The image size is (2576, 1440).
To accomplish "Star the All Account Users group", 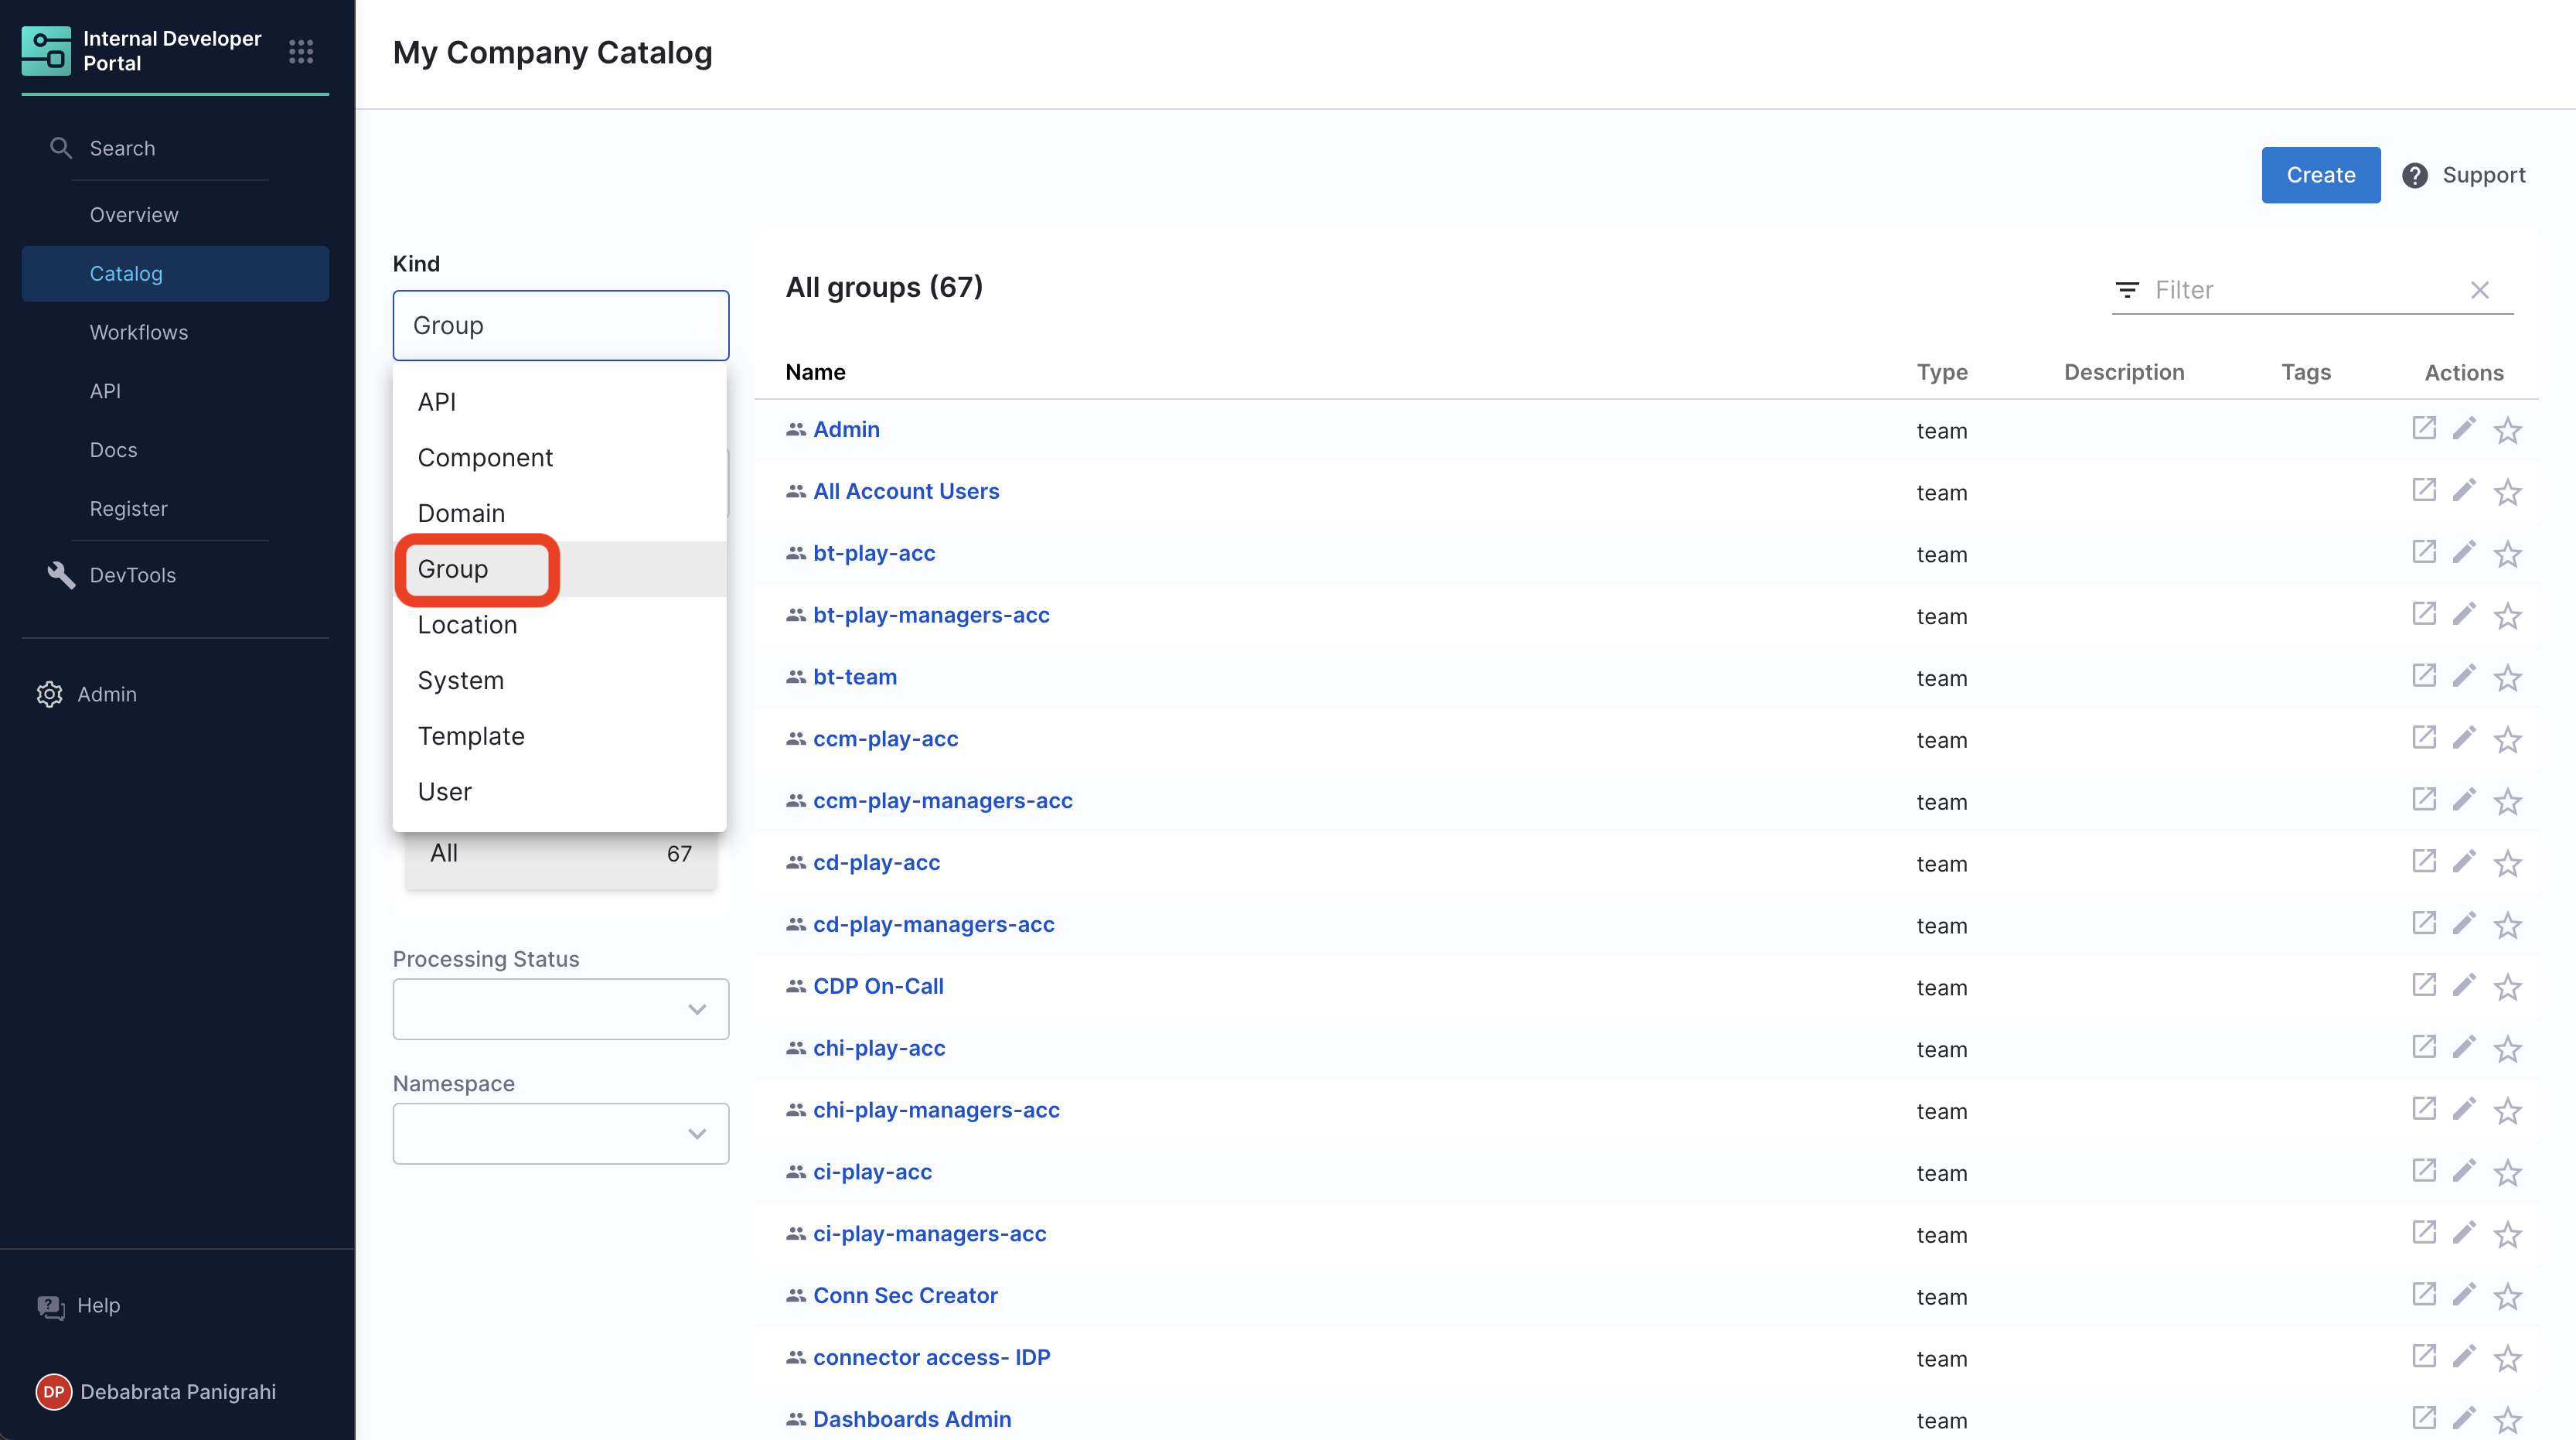I will (2507, 492).
